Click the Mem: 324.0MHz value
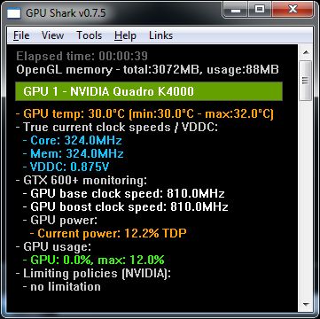This screenshot has height=319, width=320. click(x=73, y=153)
